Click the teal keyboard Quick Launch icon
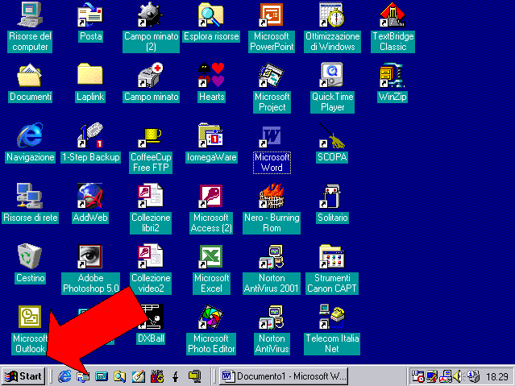Screen dimensions: 515x386 [102, 376]
